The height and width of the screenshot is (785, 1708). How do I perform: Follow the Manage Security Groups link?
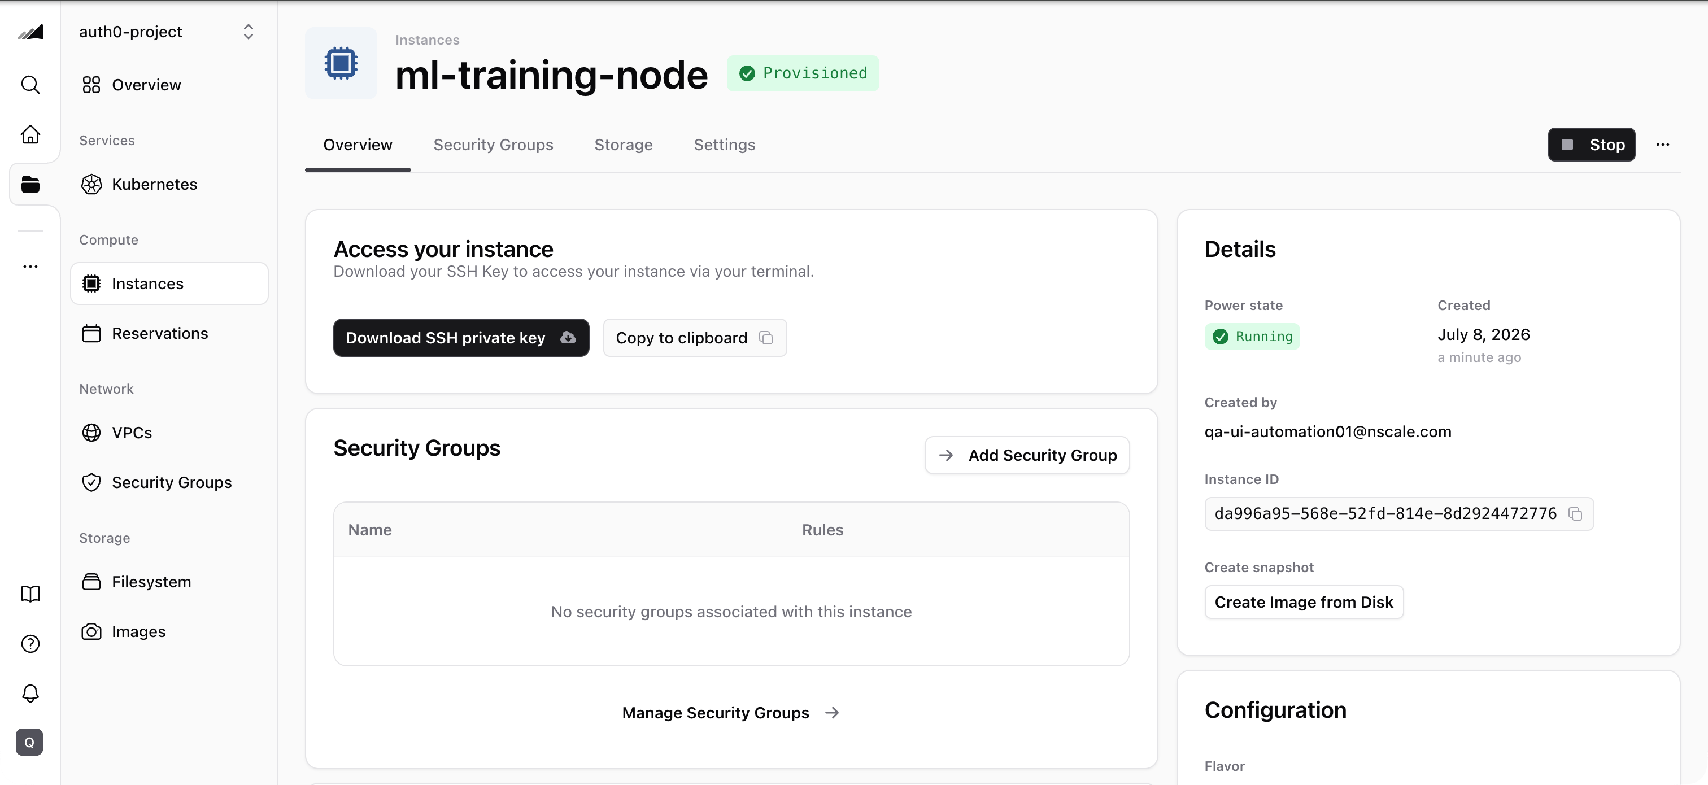[731, 713]
